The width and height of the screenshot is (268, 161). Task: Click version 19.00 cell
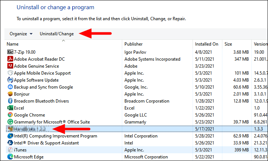tap(259, 52)
